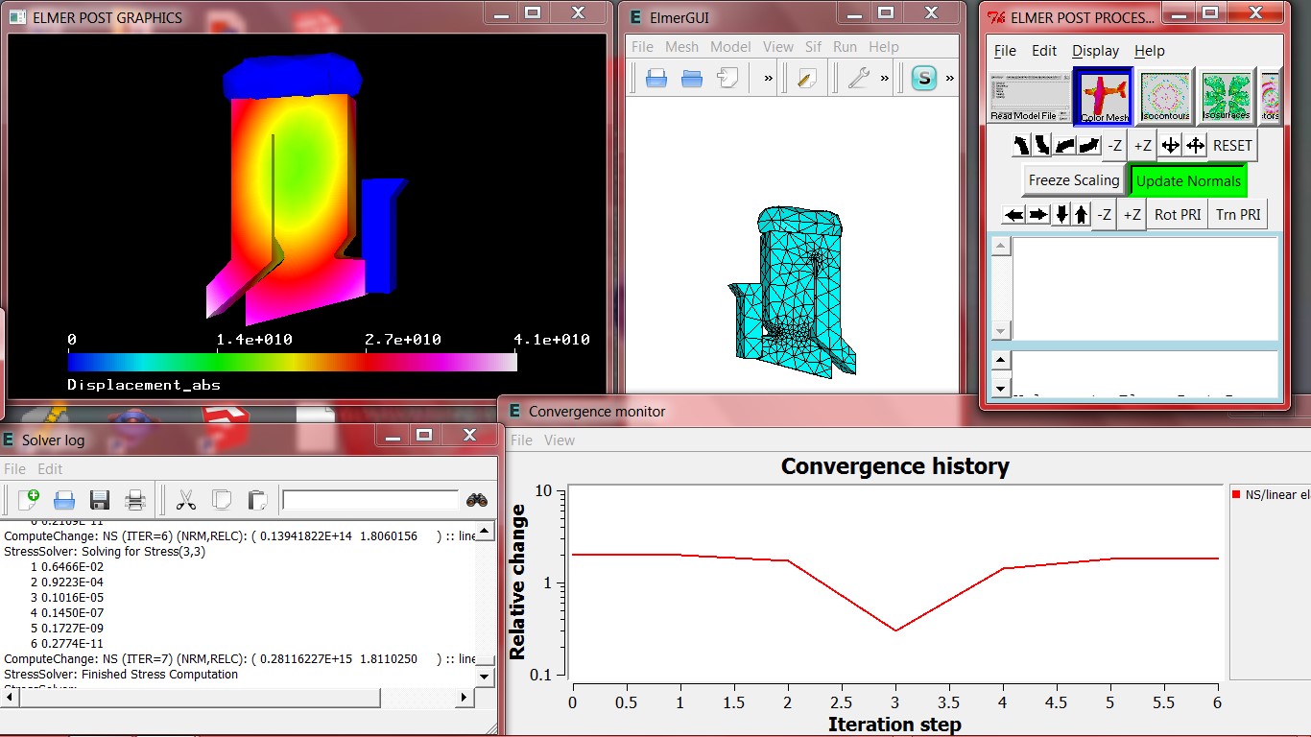Screen dimensions: 1311x737
Task: Open the Solver log File menu
Action: click(14, 469)
